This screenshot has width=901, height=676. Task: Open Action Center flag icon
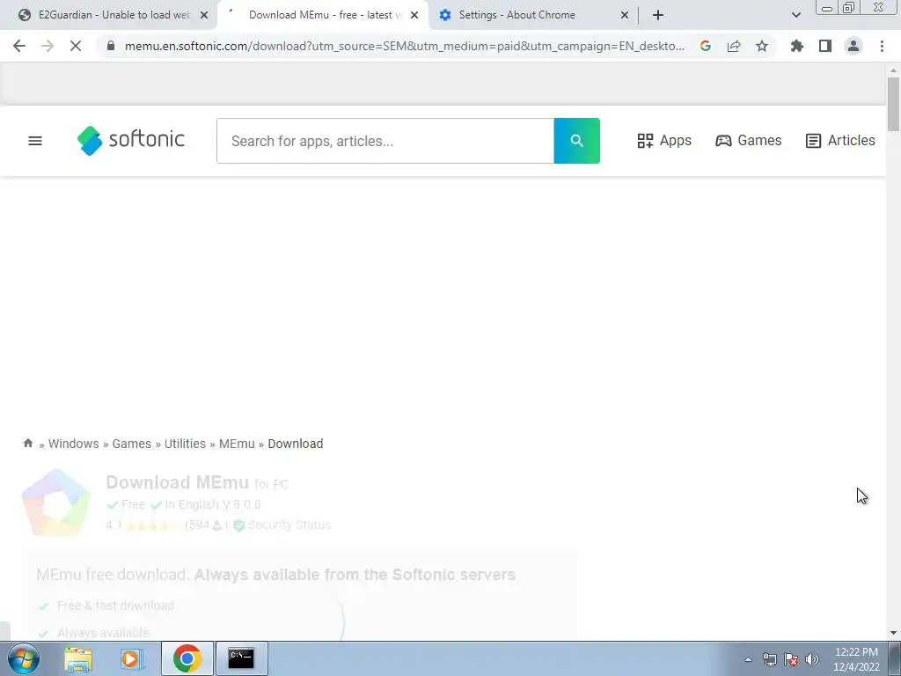791,659
